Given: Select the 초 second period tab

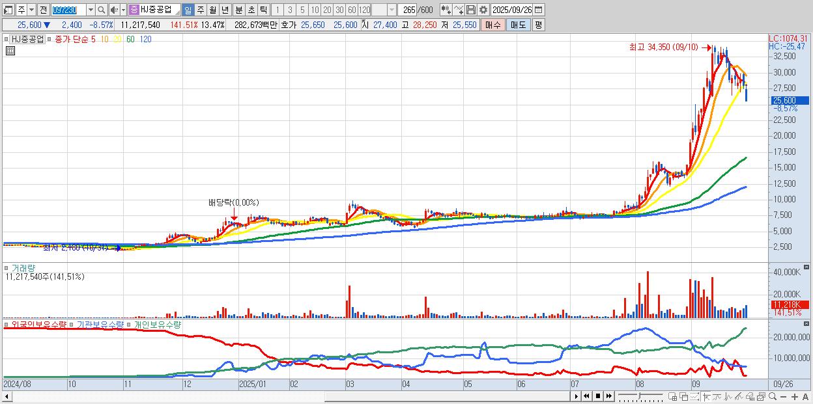Looking at the screenshot, I should coord(251,10).
